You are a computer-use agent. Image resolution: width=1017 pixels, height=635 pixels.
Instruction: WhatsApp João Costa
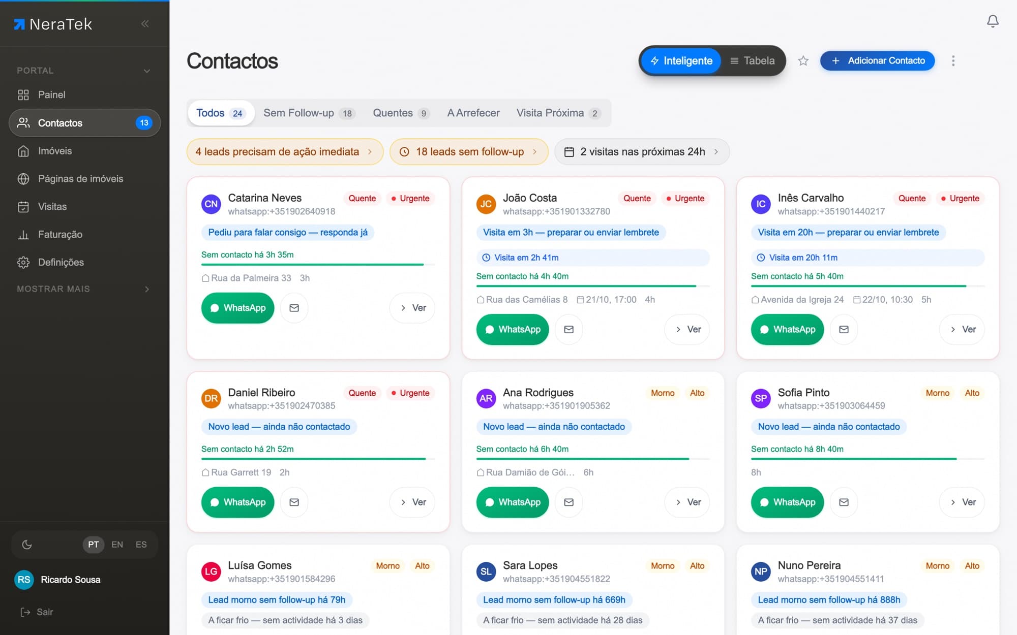513,329
